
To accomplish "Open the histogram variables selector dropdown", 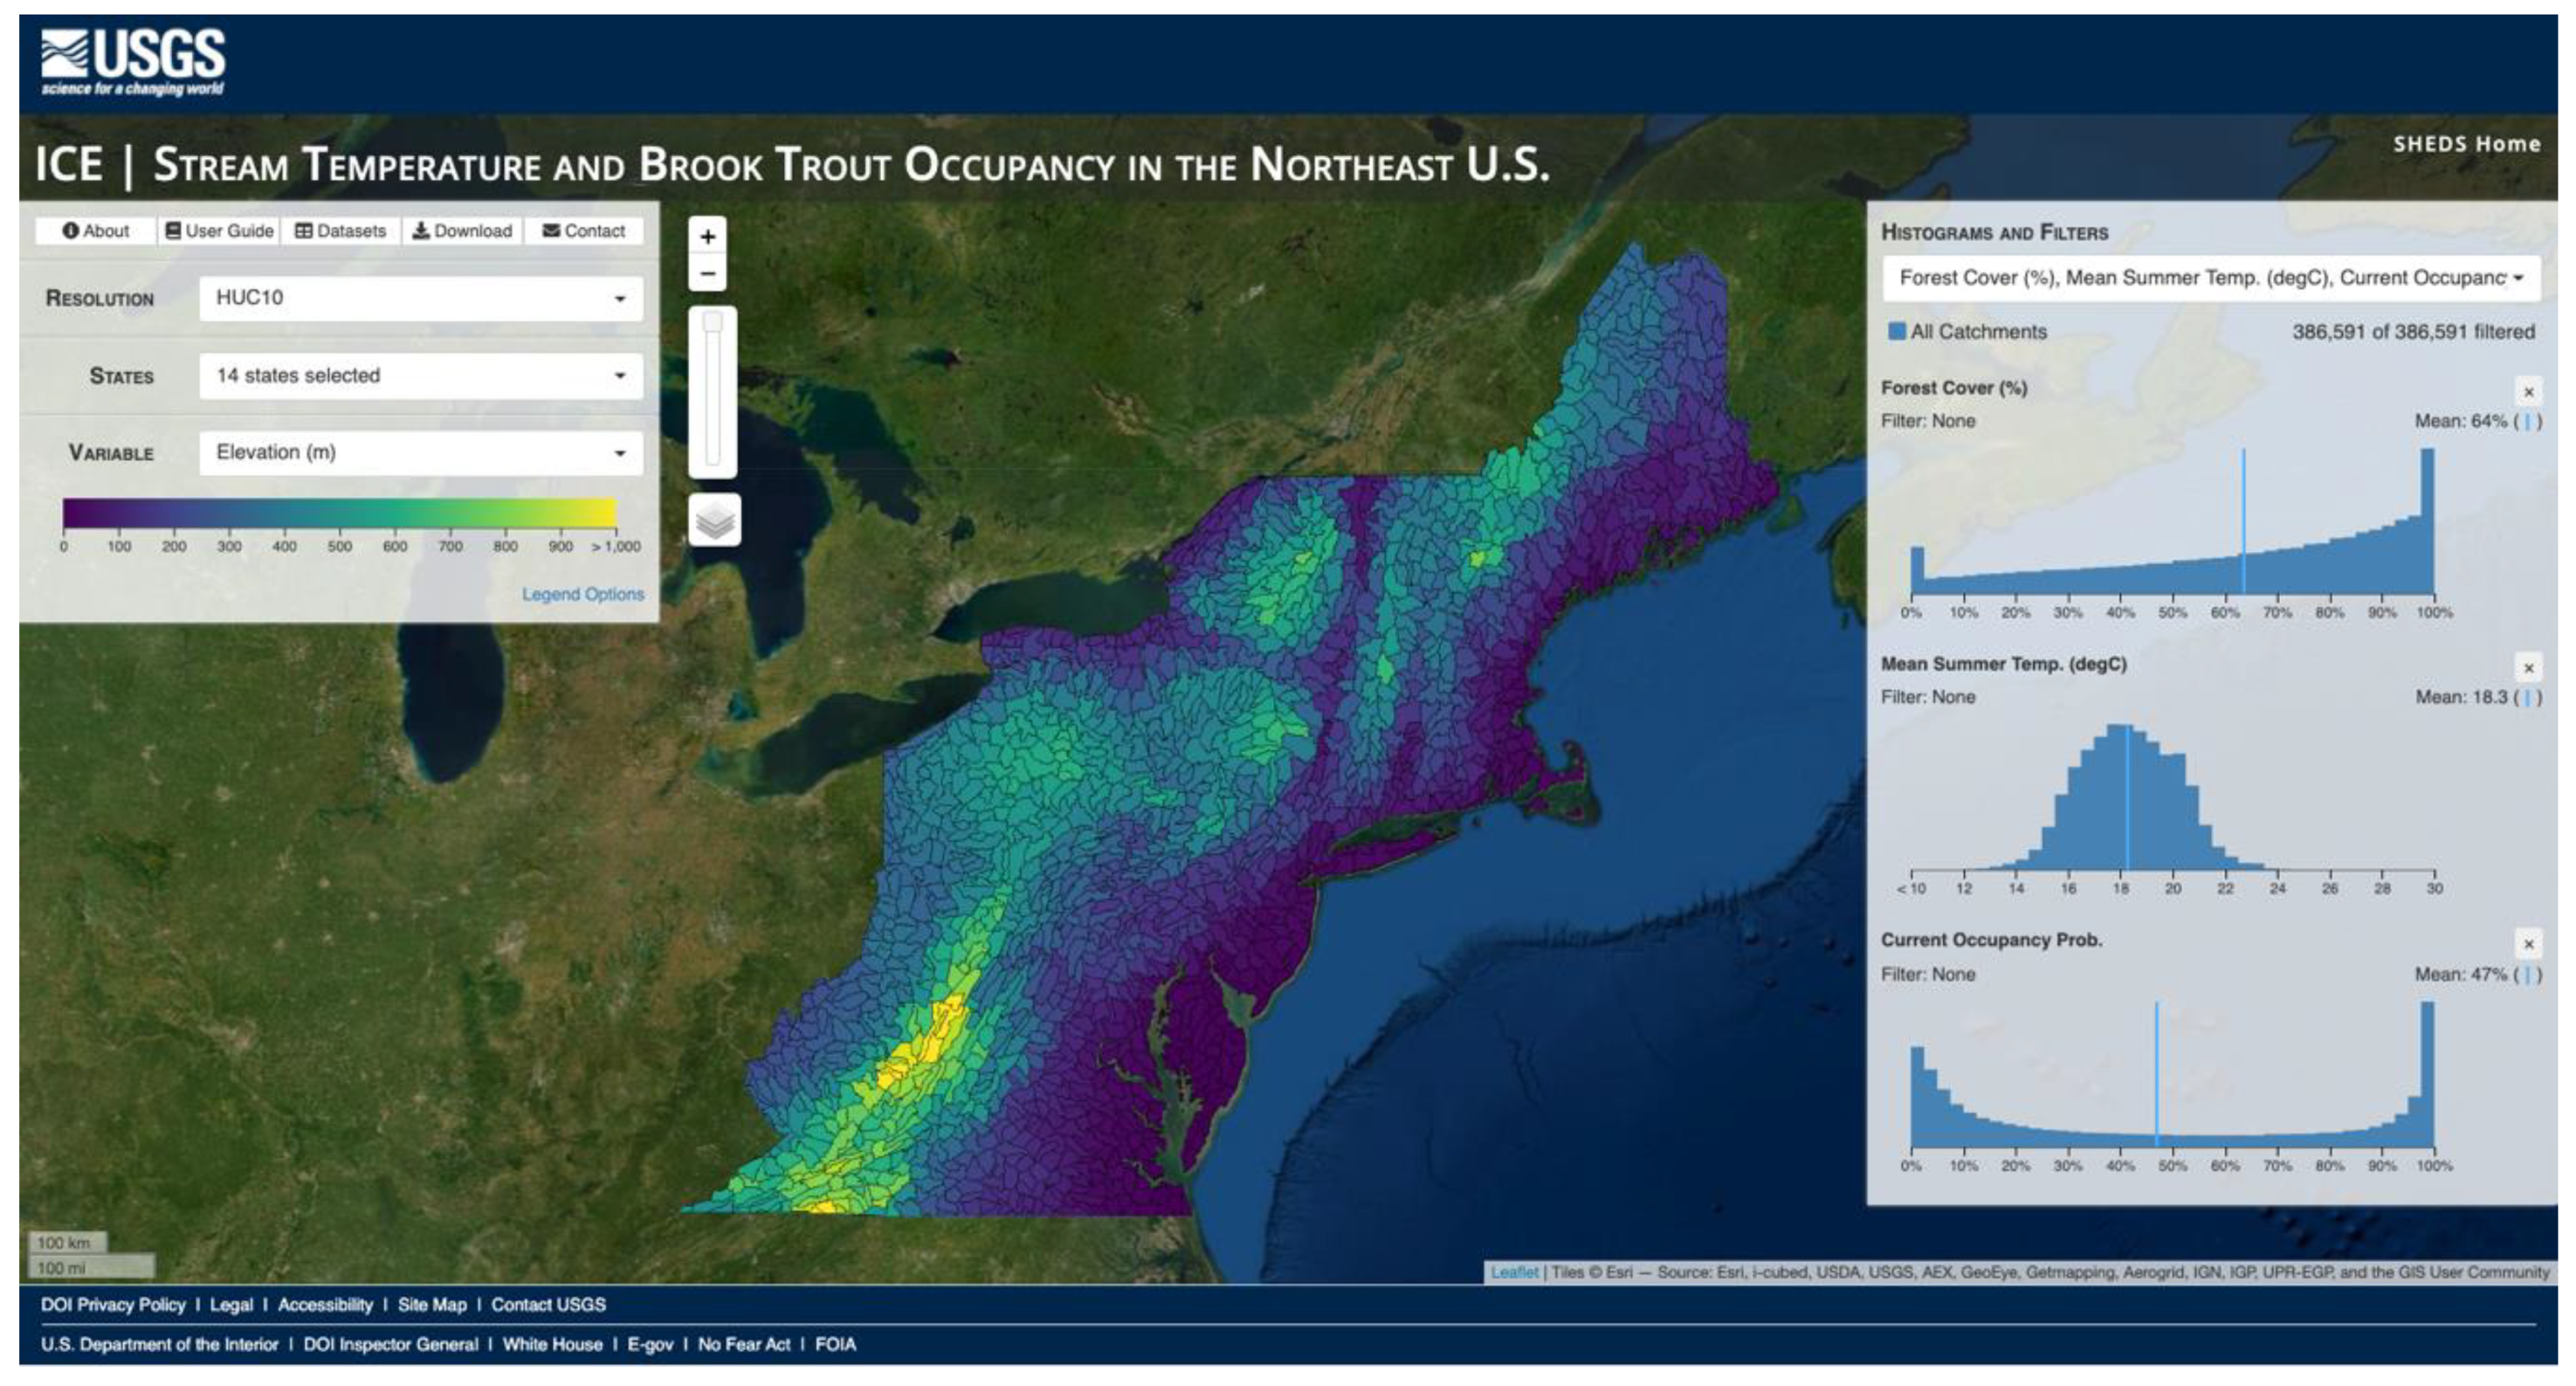I will coord(2210,278).
